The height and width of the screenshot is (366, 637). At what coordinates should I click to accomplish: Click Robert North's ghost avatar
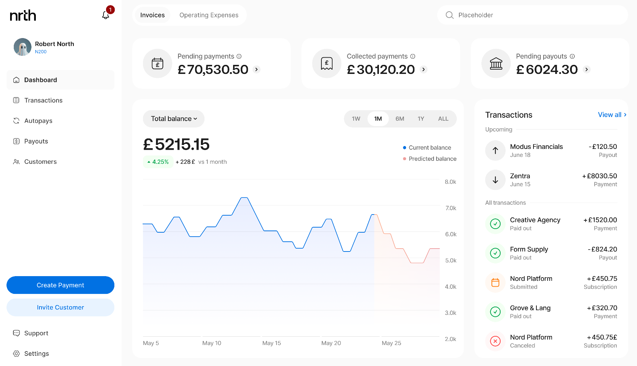pos(22,47)
